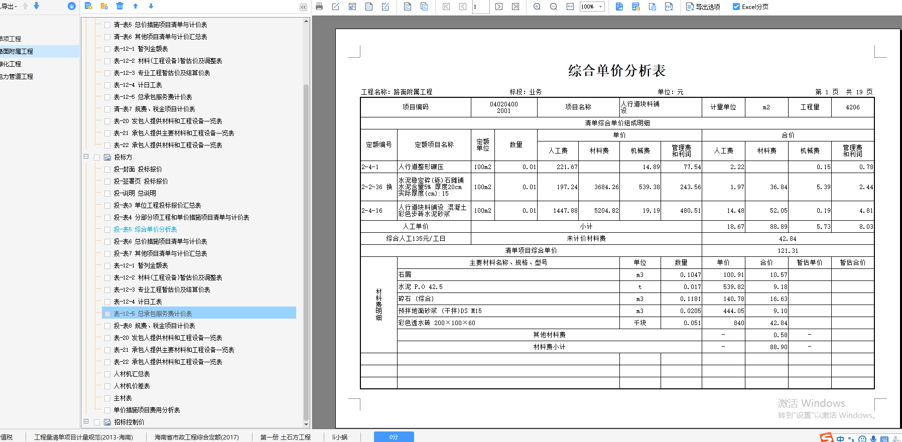
Task: Check the box for 表-12-5 总承包服务费计价表 highlighted row
Action: [x=107, y=314]
